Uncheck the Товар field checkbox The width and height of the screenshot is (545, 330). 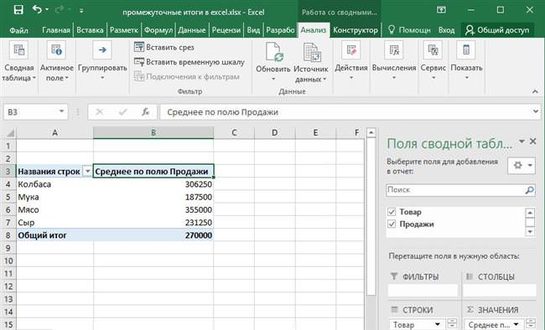coord(392,212)
